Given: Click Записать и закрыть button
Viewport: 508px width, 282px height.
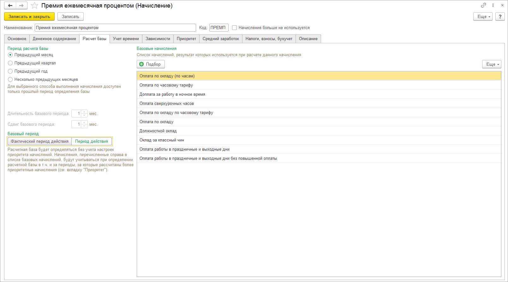Looking at the screenshot, I should point(29,16).
